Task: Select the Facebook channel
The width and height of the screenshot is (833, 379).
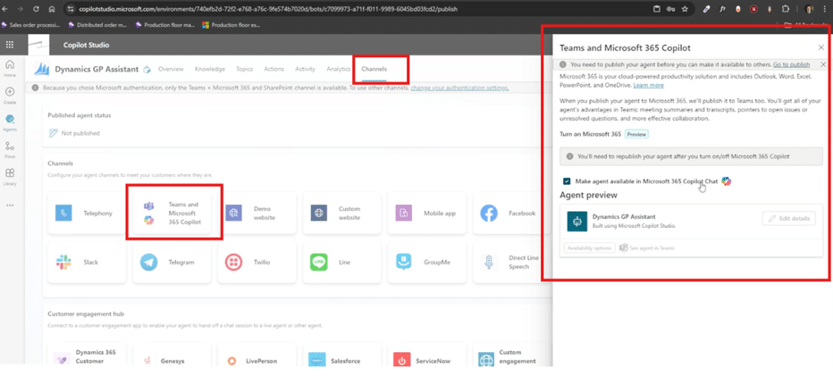Action: (511, 213)
